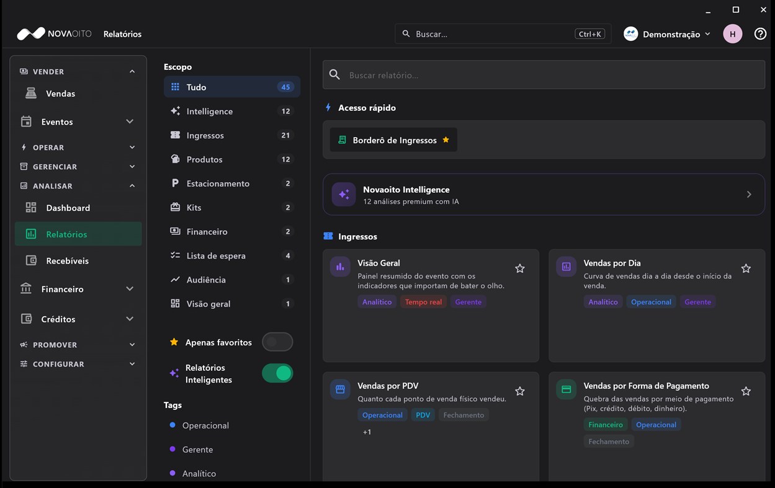Expand the Eventos sidebar menu
775x488 pixels.
[x=78, y=122]
